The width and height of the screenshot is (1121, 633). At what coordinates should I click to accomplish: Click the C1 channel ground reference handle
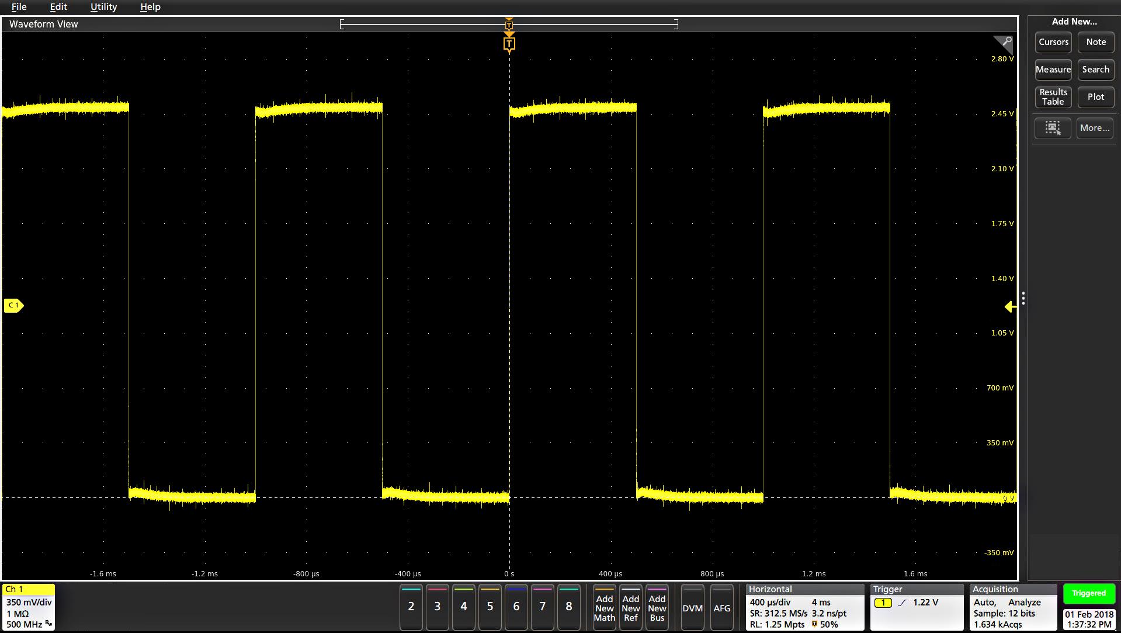tap(13, 305)
